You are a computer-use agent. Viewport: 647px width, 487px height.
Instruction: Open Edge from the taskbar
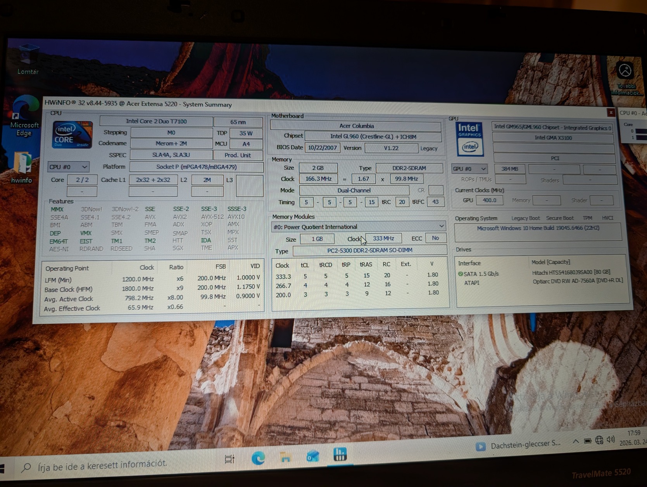pos(258,458)
